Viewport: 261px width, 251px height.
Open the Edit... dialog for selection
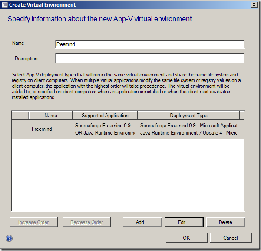[x=184, y=222]
